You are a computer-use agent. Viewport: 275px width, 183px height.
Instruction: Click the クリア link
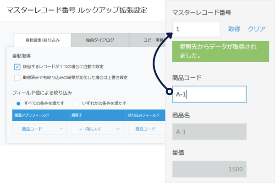tap(257, 29)
